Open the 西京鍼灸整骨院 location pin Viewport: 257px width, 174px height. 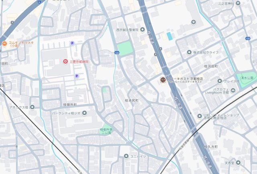(143, 30)
